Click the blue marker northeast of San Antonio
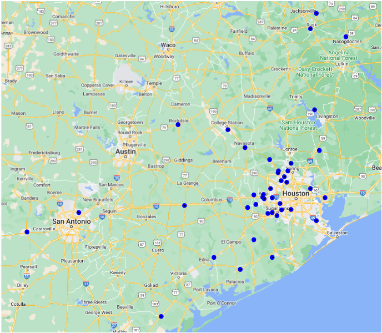Screen dimensions: 382x333 coord(79,213)
